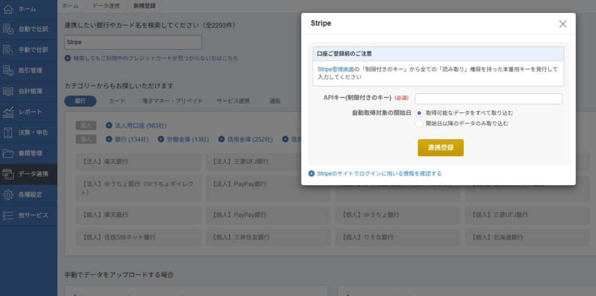Open 取引管理 icon in sidebar
The height and width of the screenshot is (296, 596).
pos(8,71)
